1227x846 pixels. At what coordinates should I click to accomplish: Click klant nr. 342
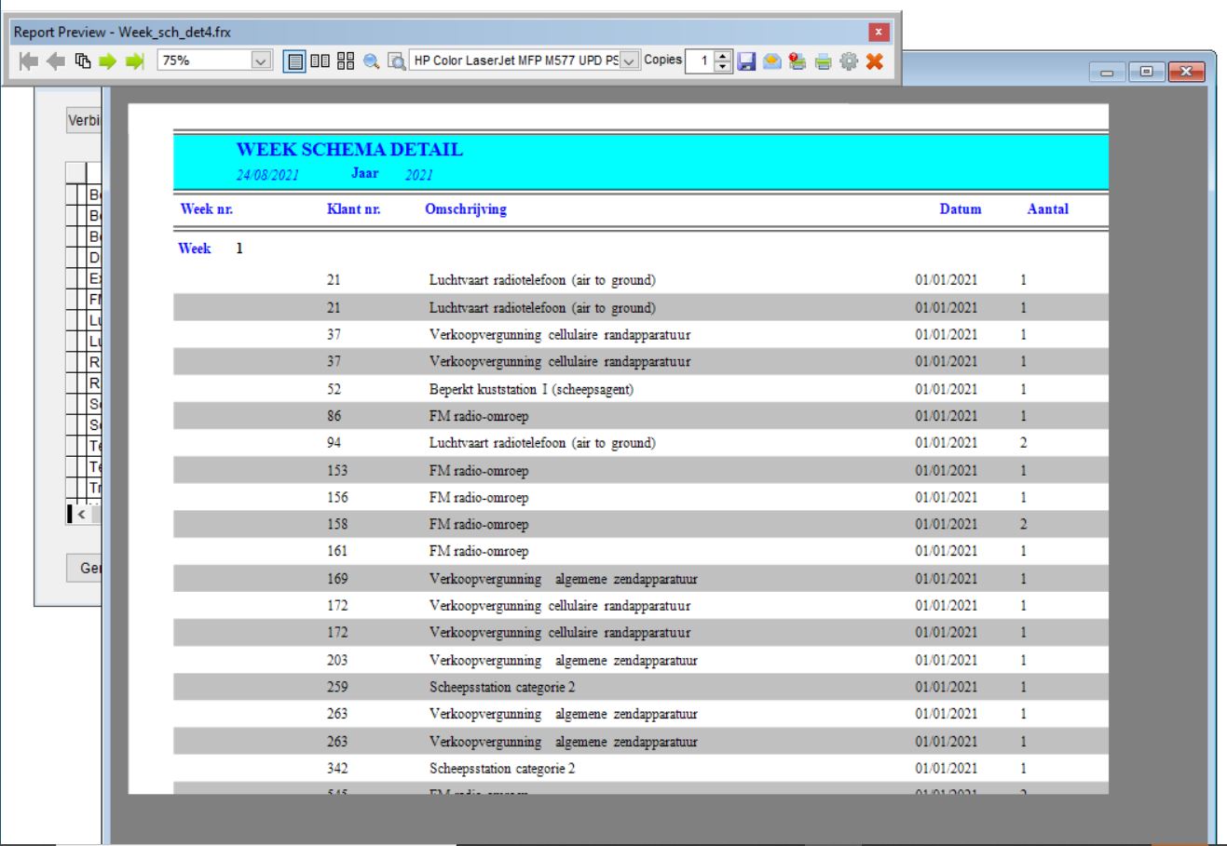click(x=337, y=769)
